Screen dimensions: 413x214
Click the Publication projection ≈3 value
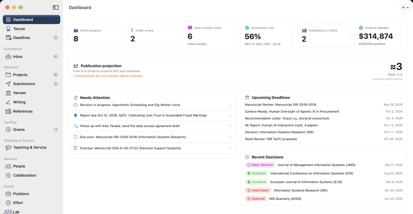tap(396, 67)
